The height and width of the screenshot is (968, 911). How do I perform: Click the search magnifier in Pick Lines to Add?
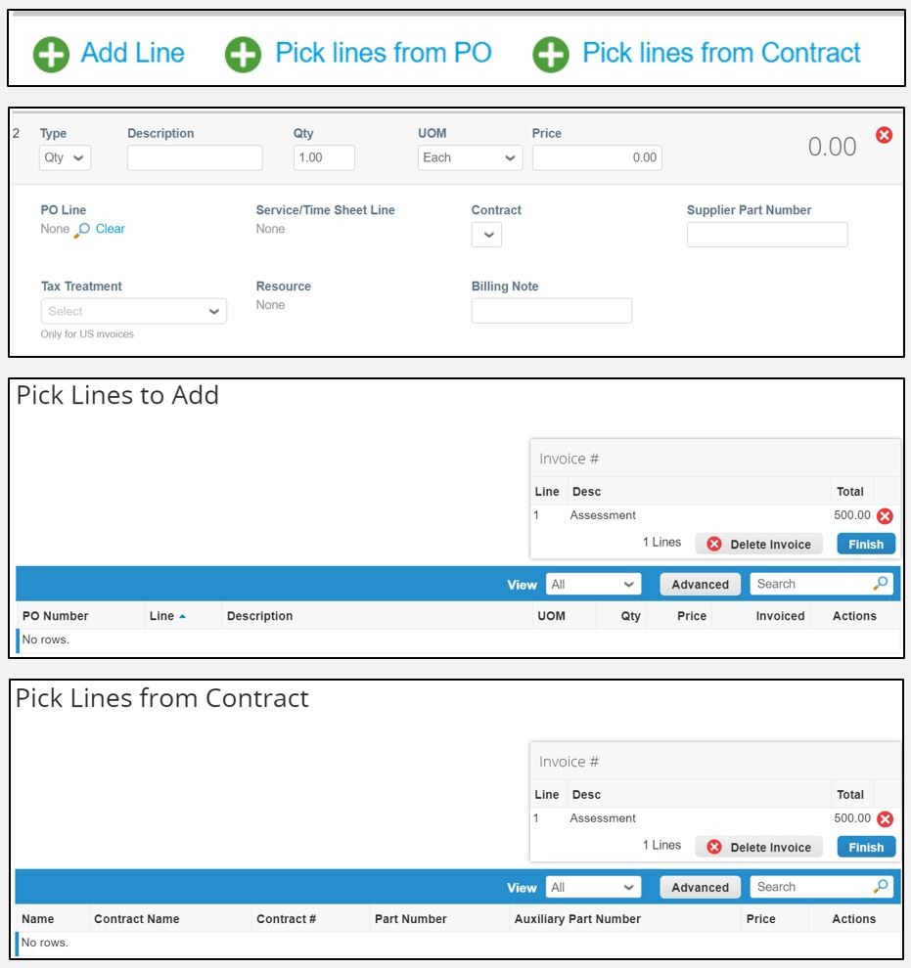click(x=881, y=584)
